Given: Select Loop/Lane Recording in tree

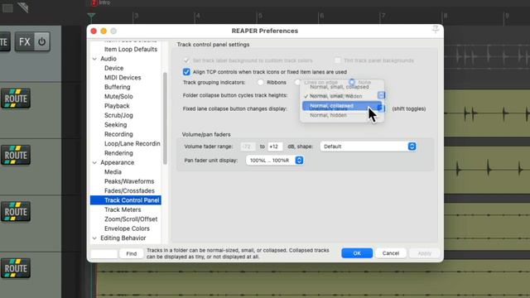Looking at the screenshot, I should (x=132, y=143).
